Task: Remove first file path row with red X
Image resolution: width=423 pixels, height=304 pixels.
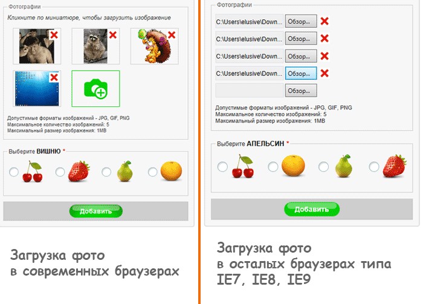Action: coord(325,21)
